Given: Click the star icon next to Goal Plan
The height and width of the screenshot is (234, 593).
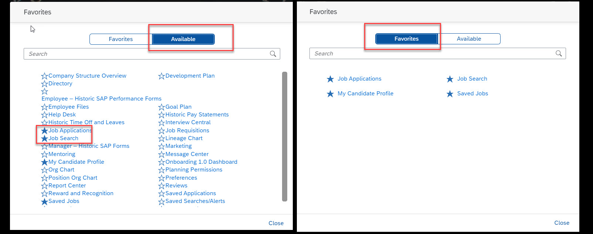Looking at the screenshot, I should click(161, 107).
